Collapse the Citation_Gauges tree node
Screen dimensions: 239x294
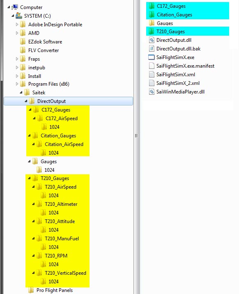tap(29, 136)
